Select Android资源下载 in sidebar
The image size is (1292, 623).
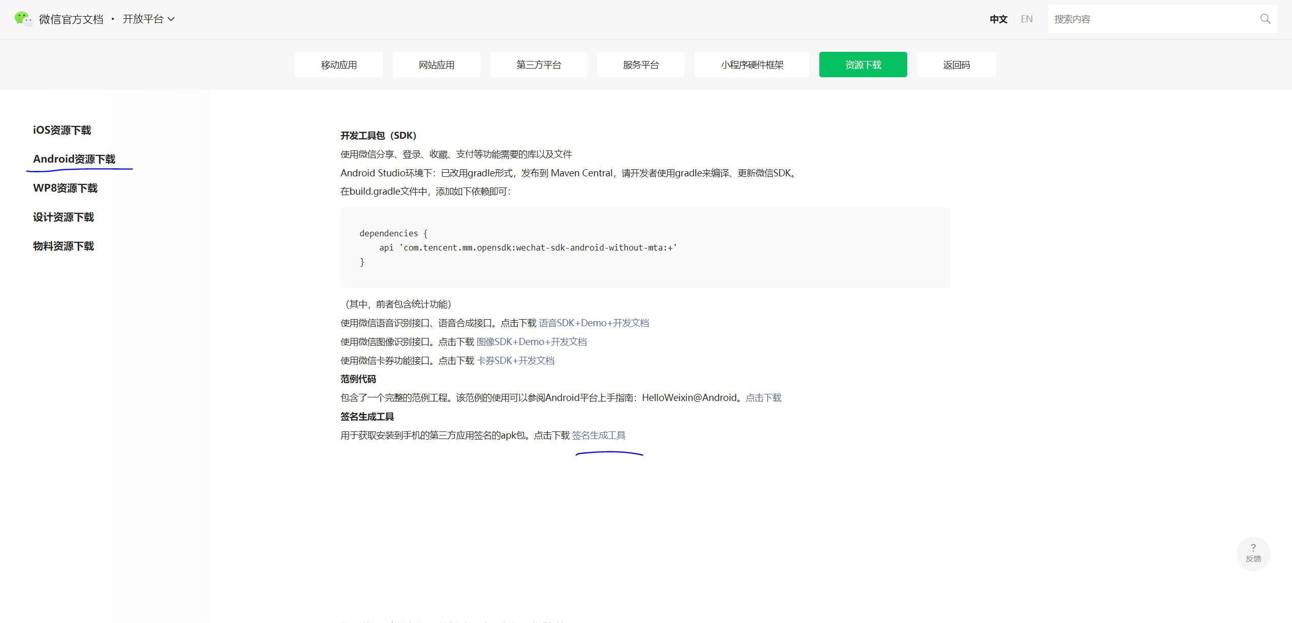click(74, 159)
